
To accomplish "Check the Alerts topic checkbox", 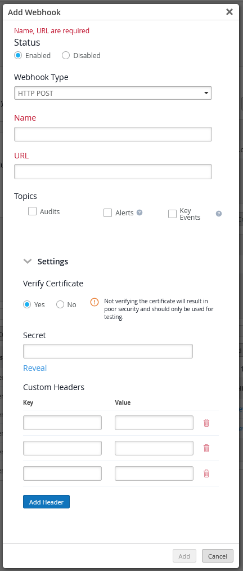I will pos(107,213).
